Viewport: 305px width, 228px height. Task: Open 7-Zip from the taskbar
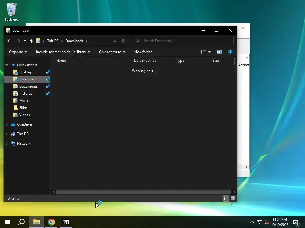[66, 222]
